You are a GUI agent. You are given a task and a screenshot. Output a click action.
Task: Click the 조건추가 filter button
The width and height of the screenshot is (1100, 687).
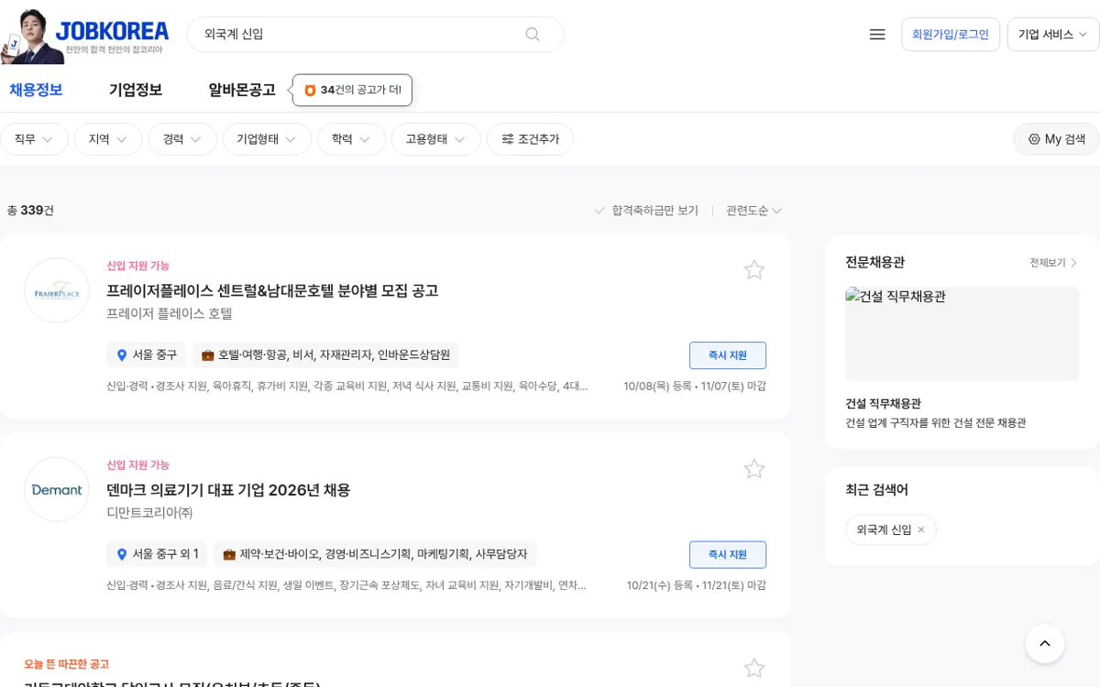(x=530, y=139)
